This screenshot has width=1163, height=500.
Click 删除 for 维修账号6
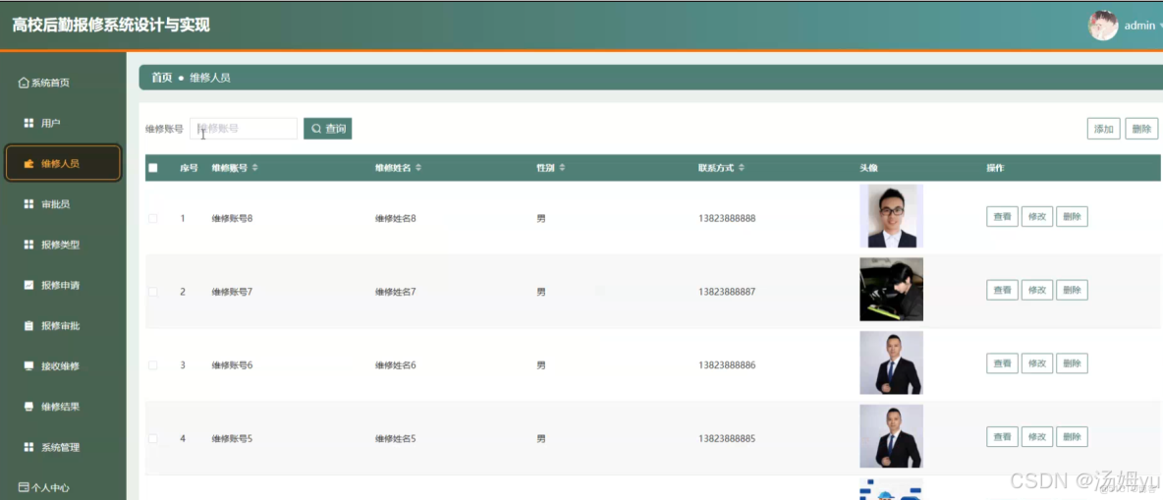pyautogui.click(x=1072, y=364)
